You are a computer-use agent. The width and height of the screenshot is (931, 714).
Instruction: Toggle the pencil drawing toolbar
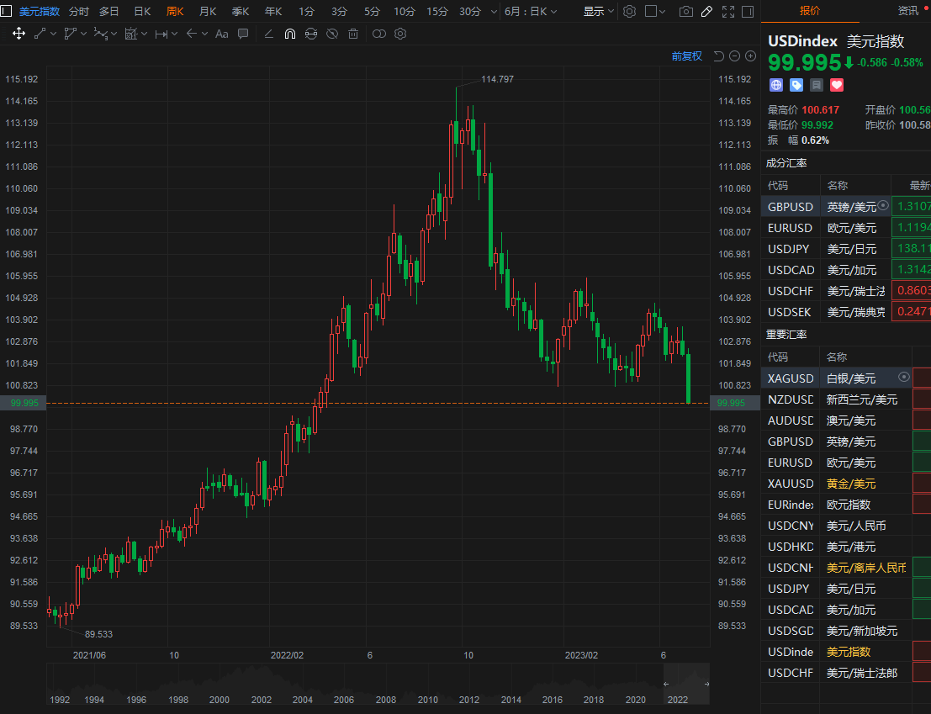click(x=706, y=11)
